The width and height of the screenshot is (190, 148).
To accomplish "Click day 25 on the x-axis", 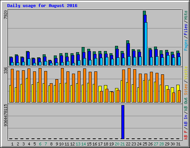I will [145, 144].
